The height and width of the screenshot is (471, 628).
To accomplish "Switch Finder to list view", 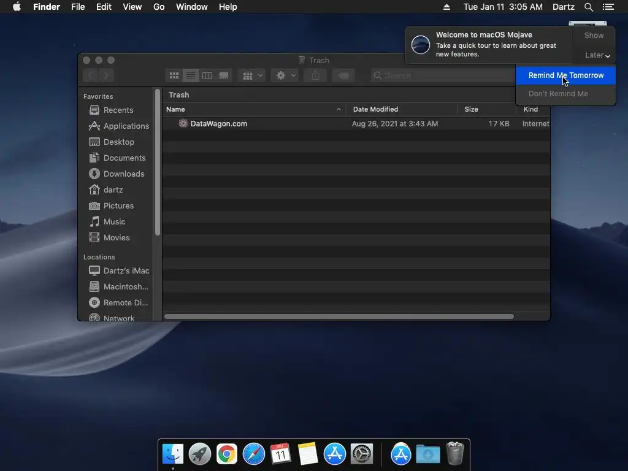I will (191, 75).
